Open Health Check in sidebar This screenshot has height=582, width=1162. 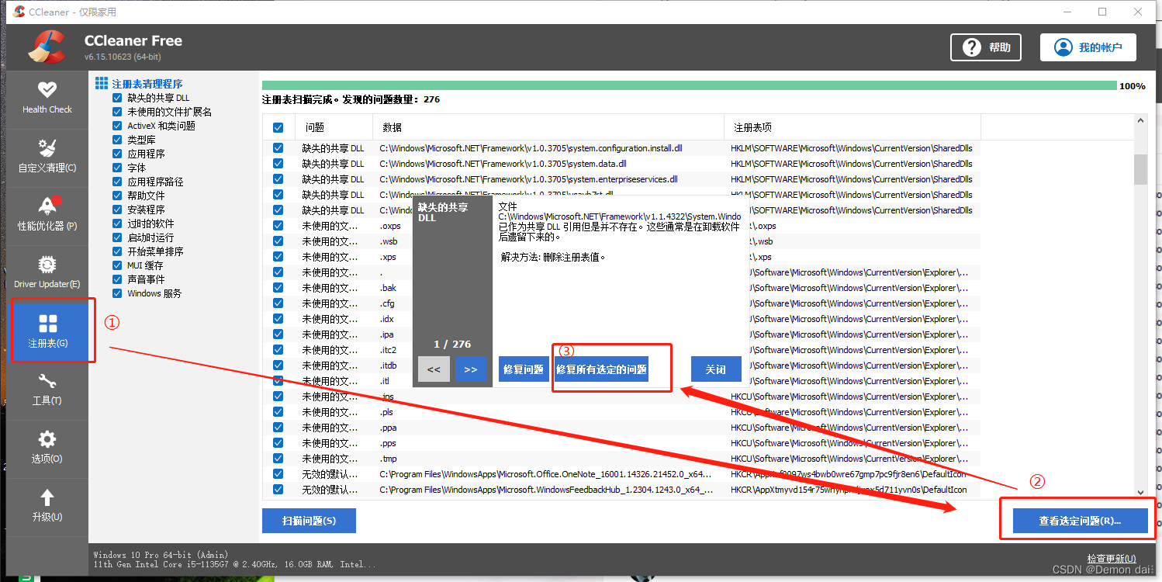[x=47, y=98]
